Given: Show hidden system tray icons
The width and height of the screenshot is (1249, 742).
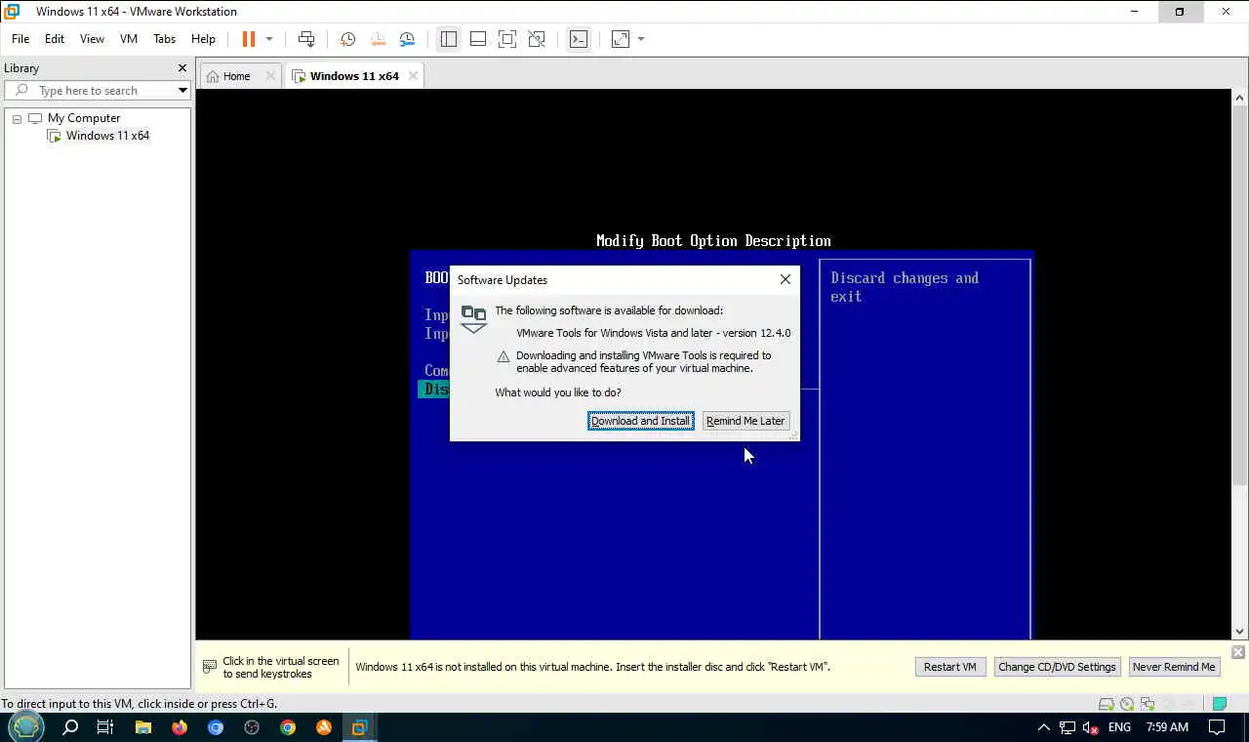Looking at the screenshot, I should pyautogui.click(x=1043, y=727).
